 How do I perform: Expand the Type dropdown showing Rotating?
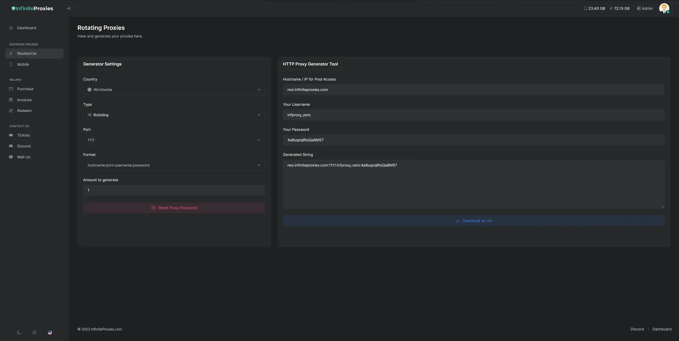click(x=174, y=115)
